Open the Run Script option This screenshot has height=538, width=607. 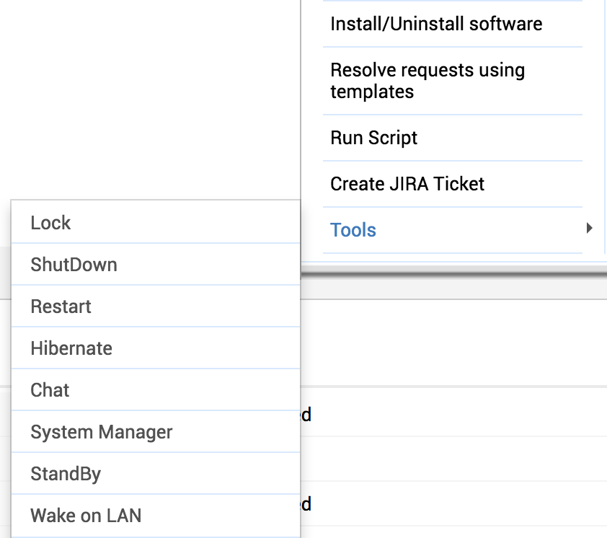point(374,138)
